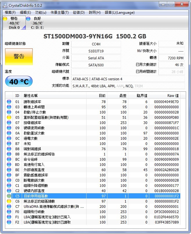
Task: Click the blue status icon of C: D: E: drive
Action: (x=28, y=19)
